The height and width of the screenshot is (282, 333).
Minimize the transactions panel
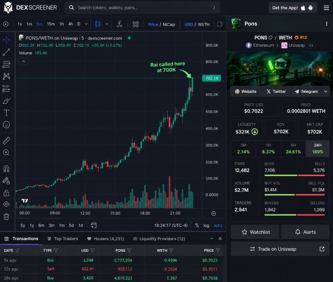coord(212,239)
